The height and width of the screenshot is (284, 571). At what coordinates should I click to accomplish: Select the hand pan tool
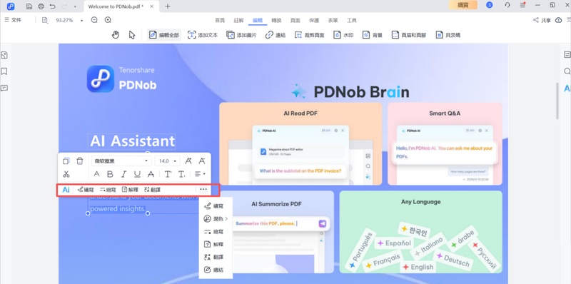(x=116, y=35)
